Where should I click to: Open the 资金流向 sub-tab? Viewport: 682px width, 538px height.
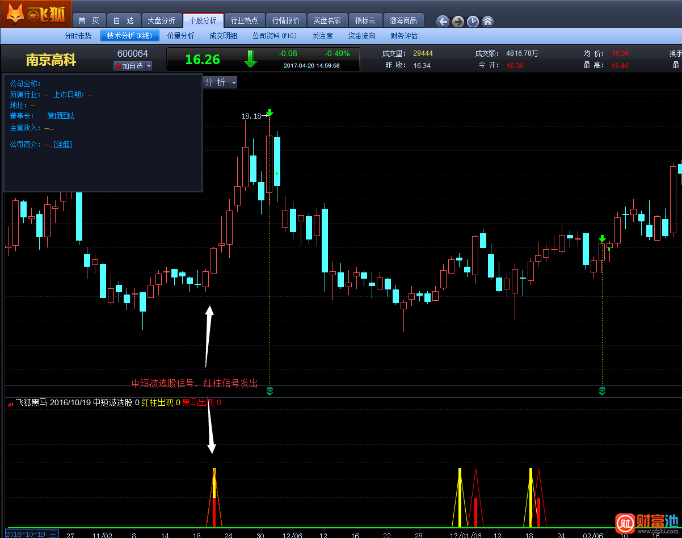pyautogui.click(x=361, y=36)
